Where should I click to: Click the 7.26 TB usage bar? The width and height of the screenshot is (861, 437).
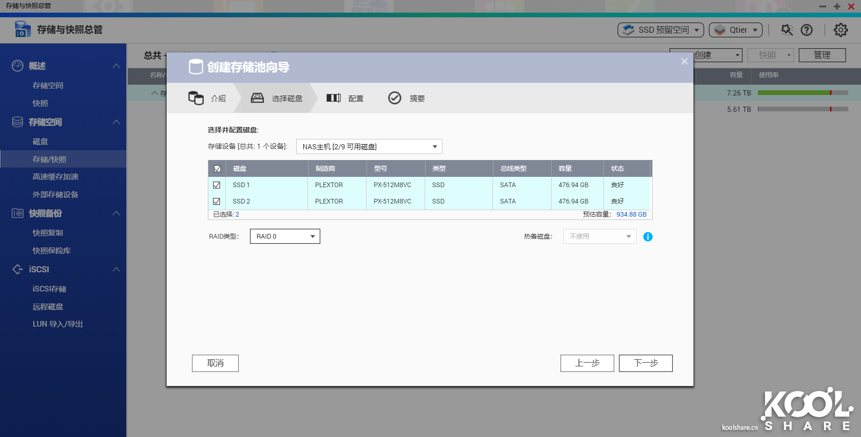802,93
